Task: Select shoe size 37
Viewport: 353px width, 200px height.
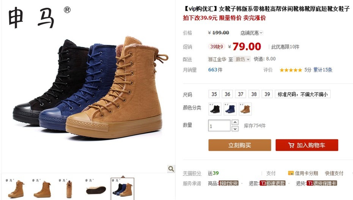Action: click(x=241, y=94)
